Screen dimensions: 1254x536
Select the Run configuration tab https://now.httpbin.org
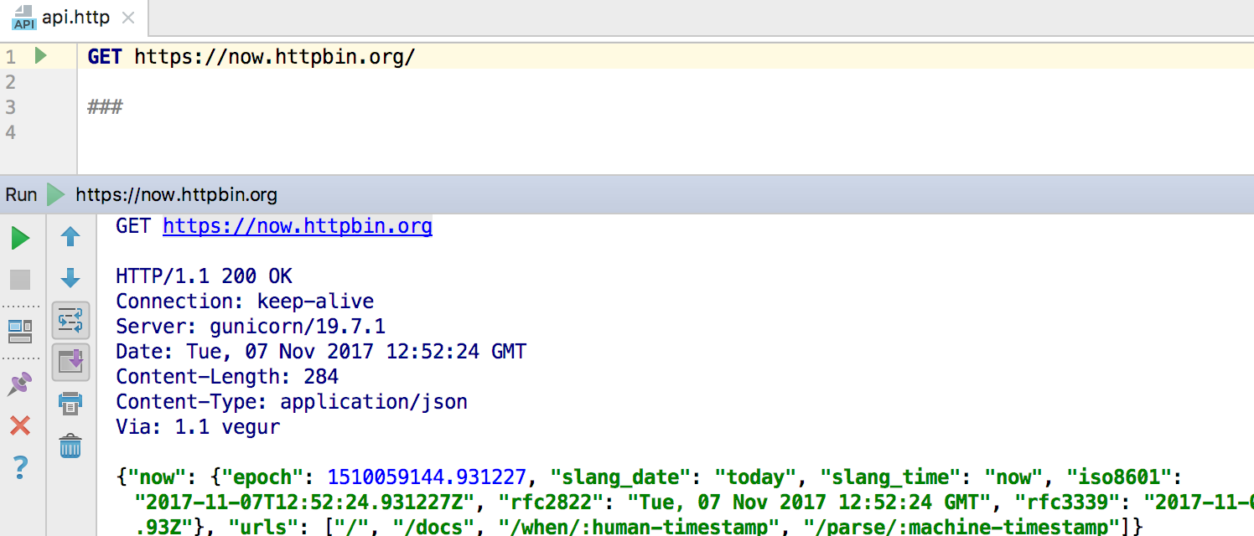click(x=176, y=195)
